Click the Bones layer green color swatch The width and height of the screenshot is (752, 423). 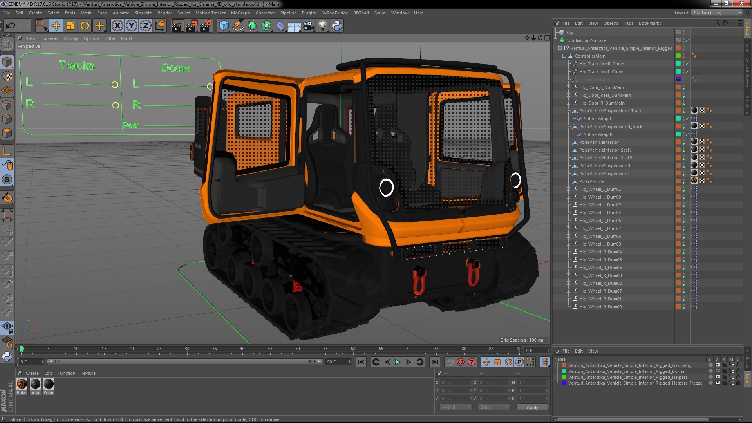click(x=564, y=371)
